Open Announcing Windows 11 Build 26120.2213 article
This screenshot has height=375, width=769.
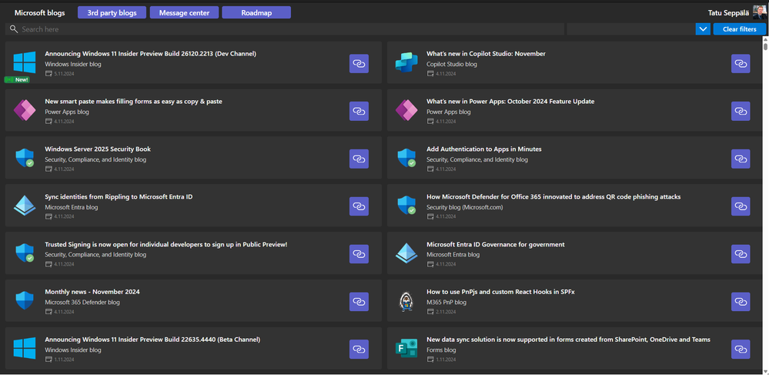point(151,53)
